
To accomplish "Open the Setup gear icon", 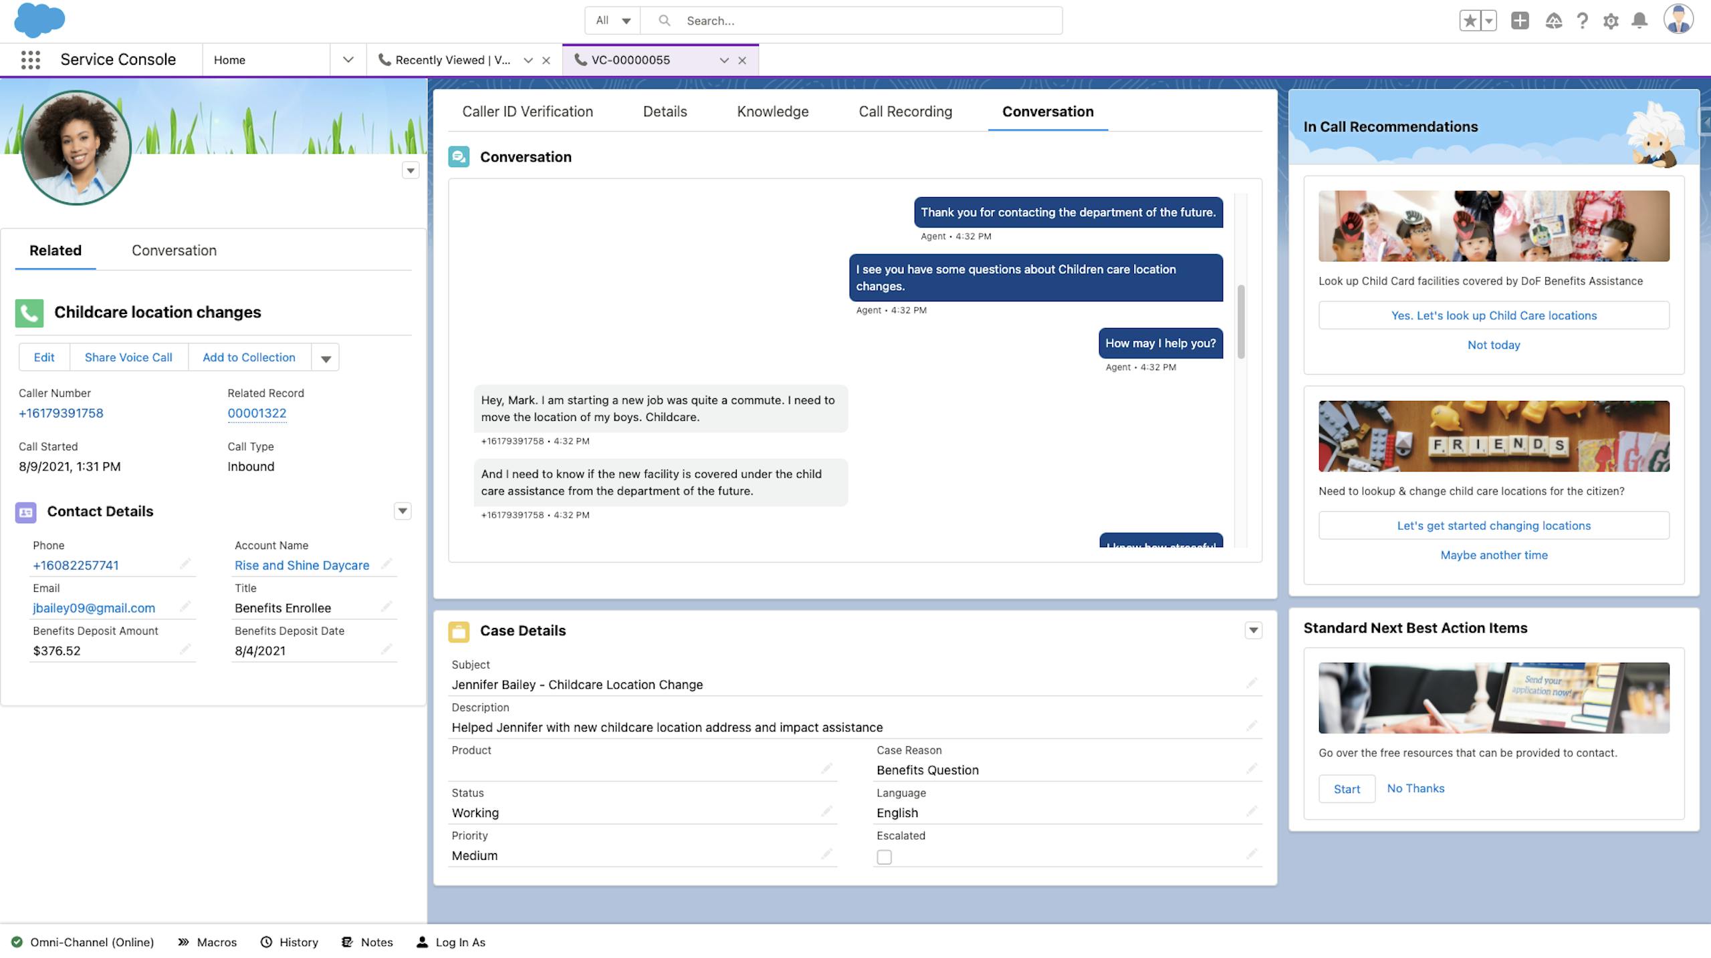I will pos(1611,21).
